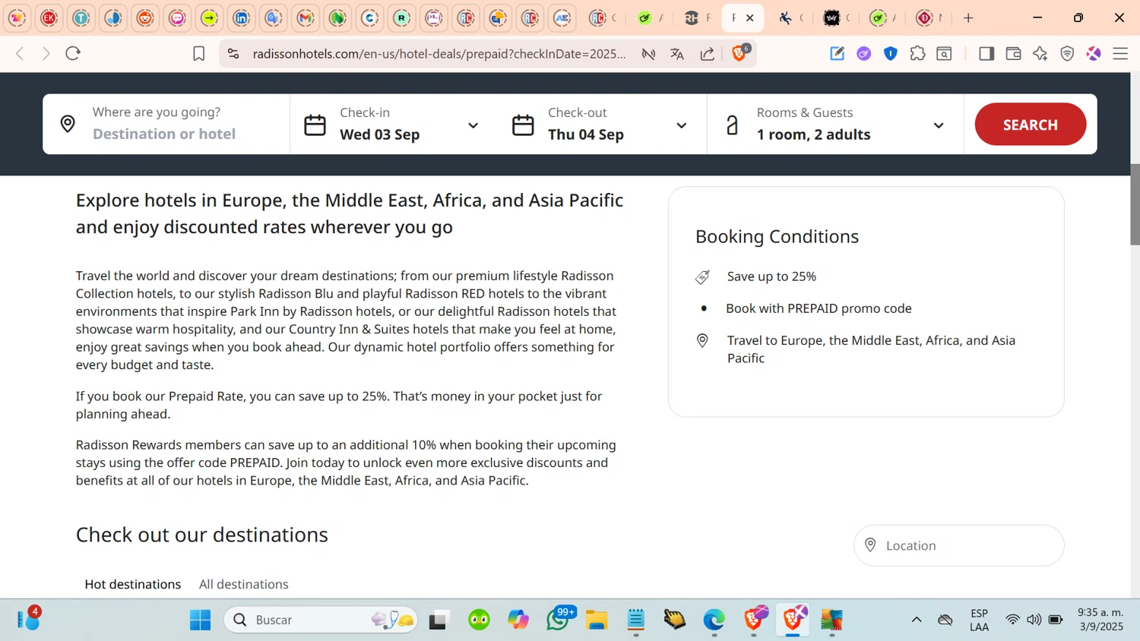Open the pinned Gmail tab
This screenshot has height=641, width=1140.
(x=306, y=18)
